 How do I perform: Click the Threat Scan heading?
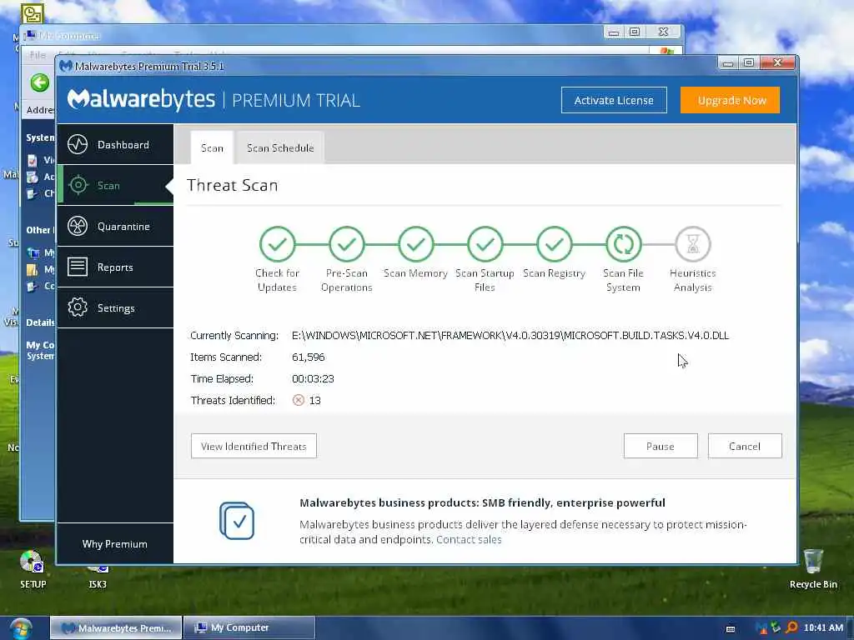233,186
